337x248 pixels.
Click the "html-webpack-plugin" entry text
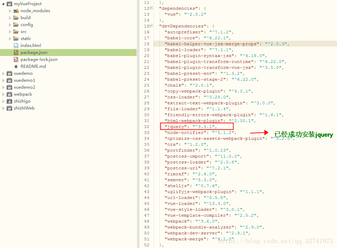coord(194,121)
